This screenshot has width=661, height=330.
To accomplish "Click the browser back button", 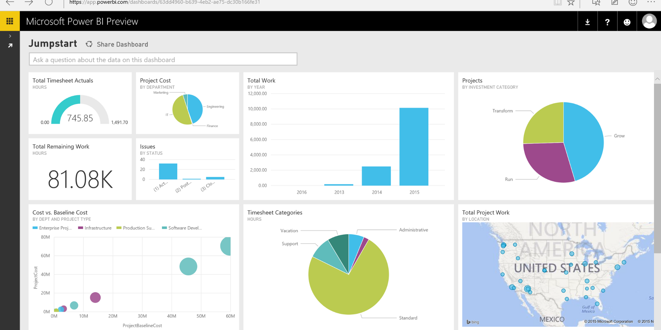I will (x=10, y=2).
